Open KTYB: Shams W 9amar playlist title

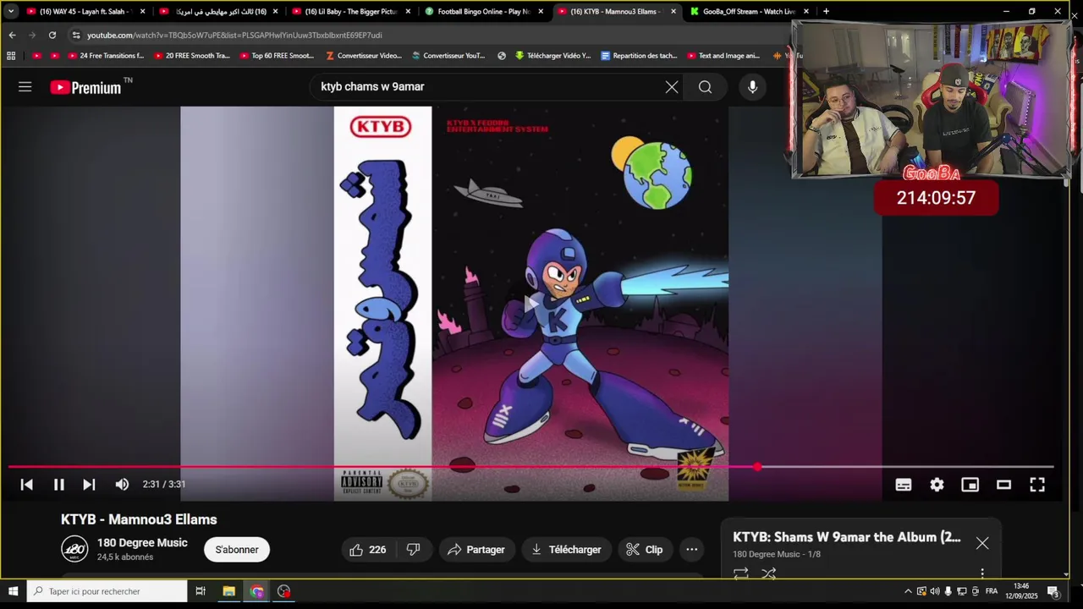[x=847, y=537]
